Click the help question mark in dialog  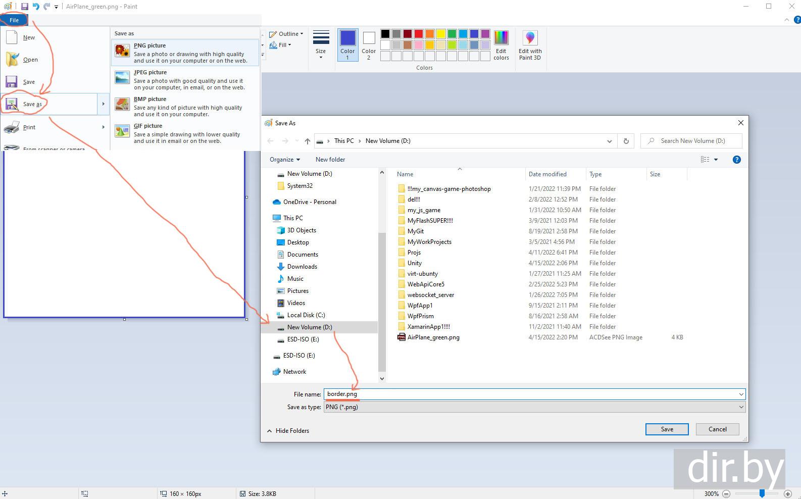pos(736,160)
